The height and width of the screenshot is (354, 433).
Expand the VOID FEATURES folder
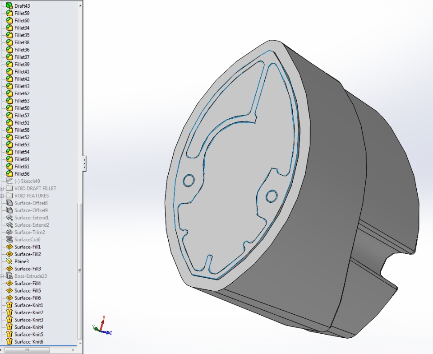point(2,196)
